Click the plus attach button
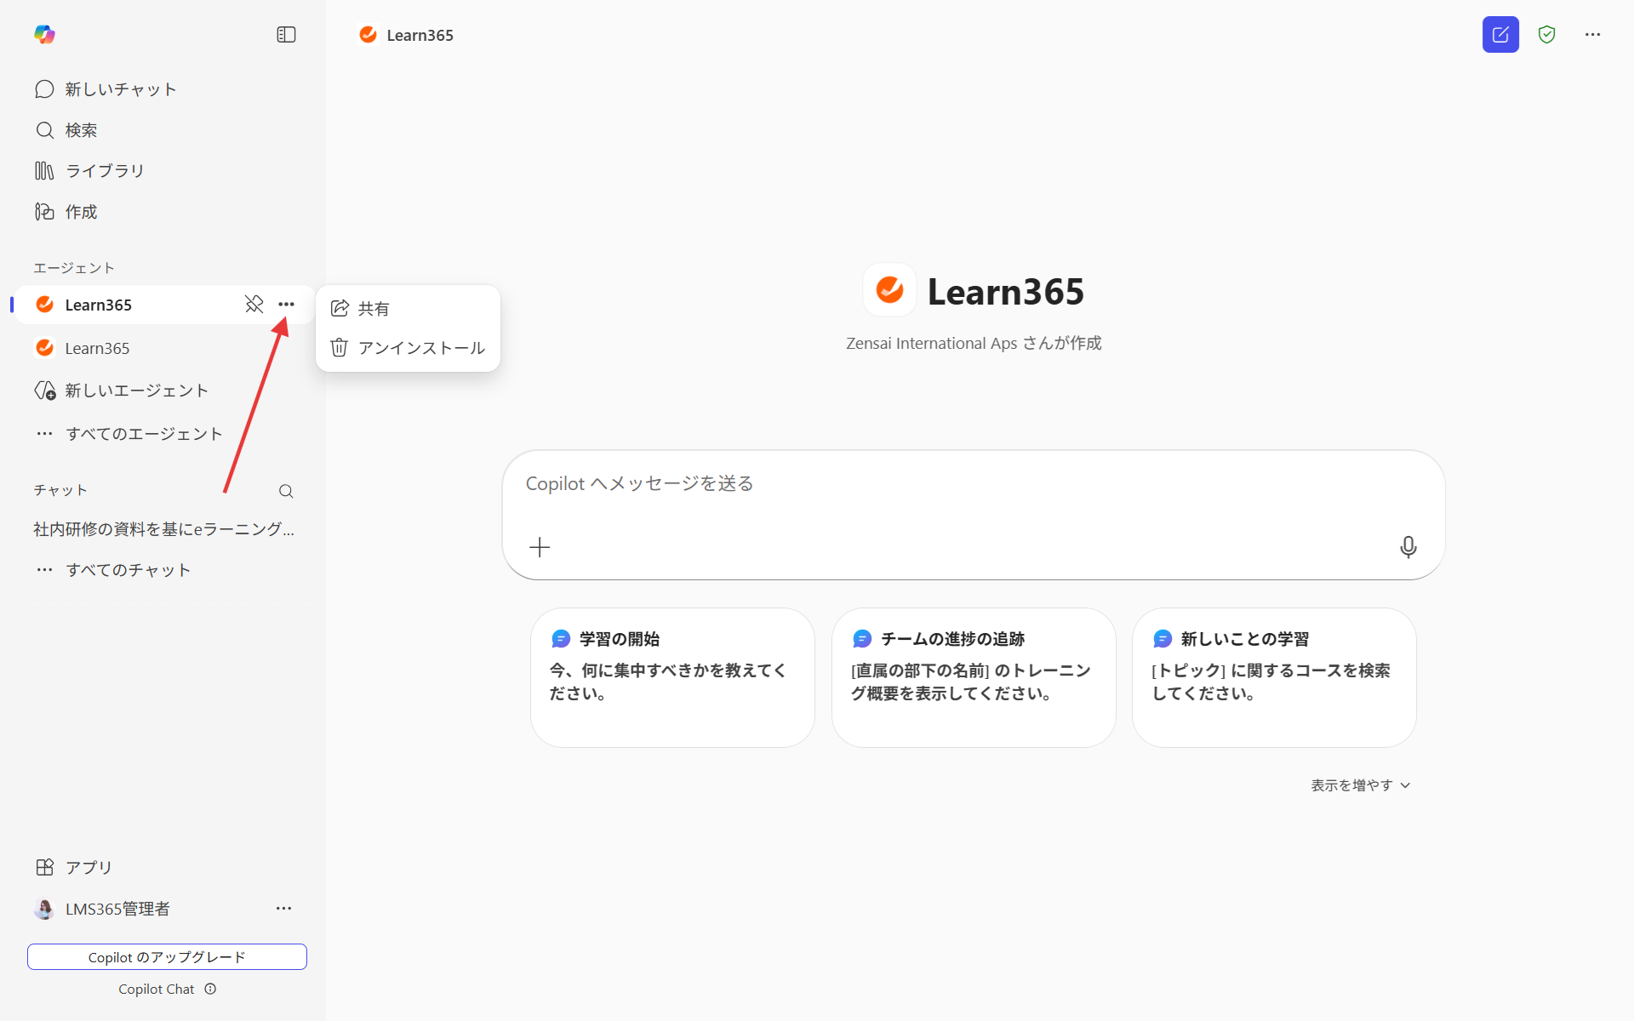 [540, 547]
